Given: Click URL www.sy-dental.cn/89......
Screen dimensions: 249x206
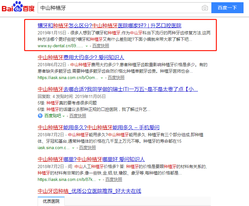Looking at the screenshot, I should 60,46.
